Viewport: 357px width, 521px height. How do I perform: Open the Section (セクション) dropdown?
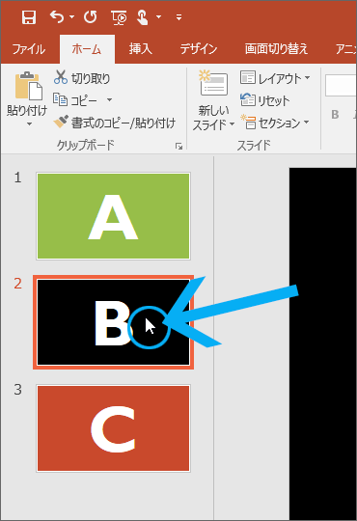click(x=275, y=123)
